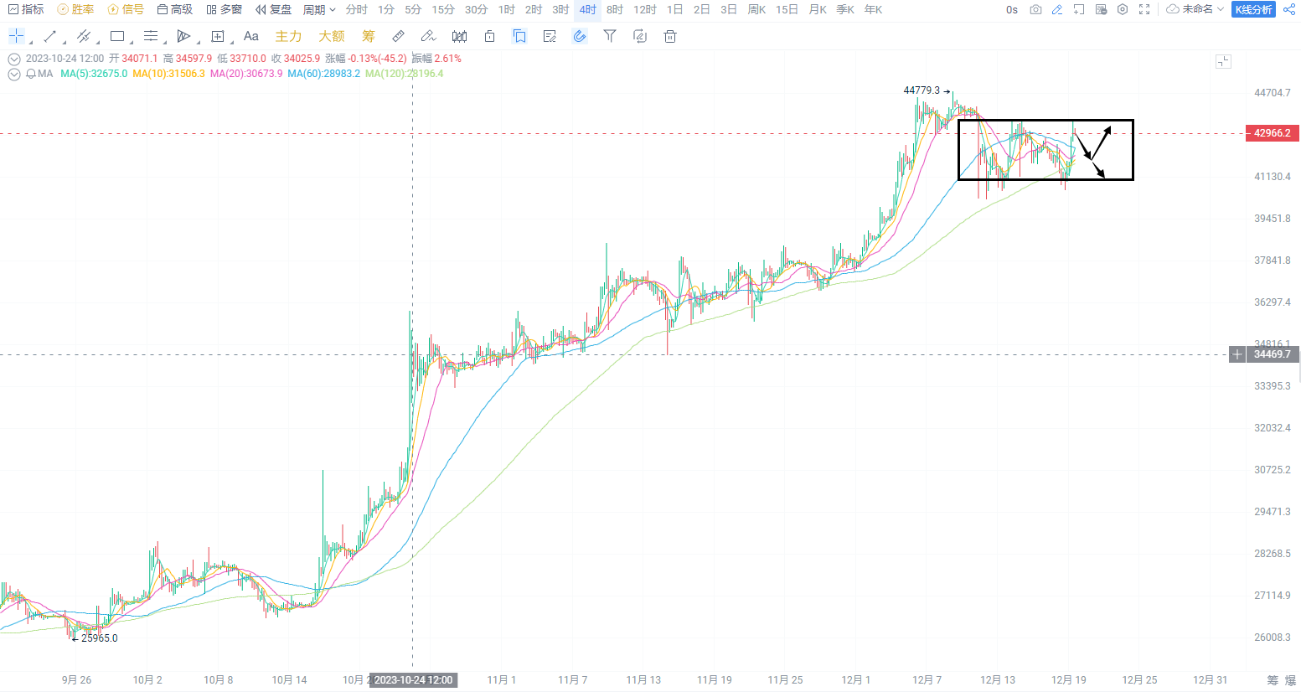The height and width of the screenshot is (697, 1301).
Task: Select the 分时 timeframe
Action: 357,9
